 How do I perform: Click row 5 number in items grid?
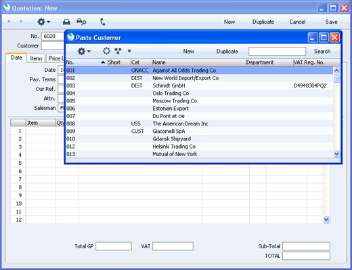click(20, 163)
